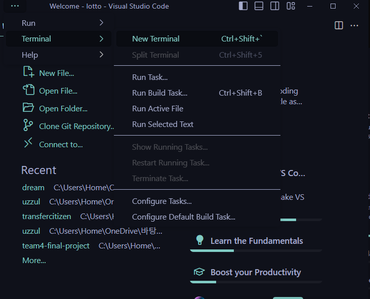Click the New File... link
Screen dimensions: 370x299
click(57, 73)
